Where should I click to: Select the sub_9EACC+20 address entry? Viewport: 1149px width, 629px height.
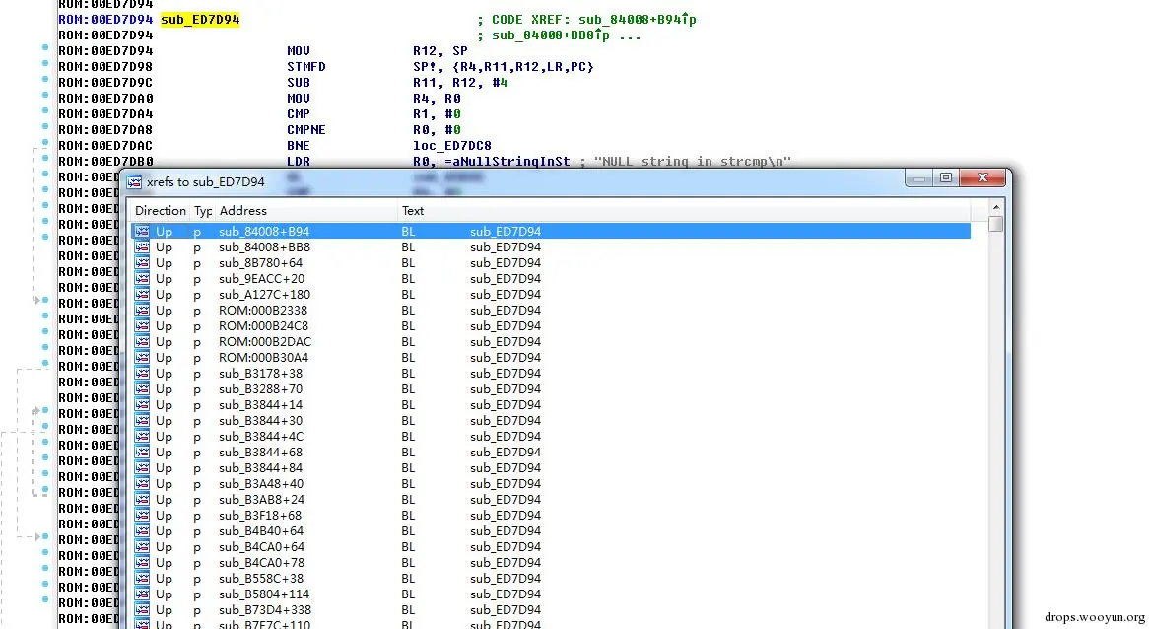261,279
